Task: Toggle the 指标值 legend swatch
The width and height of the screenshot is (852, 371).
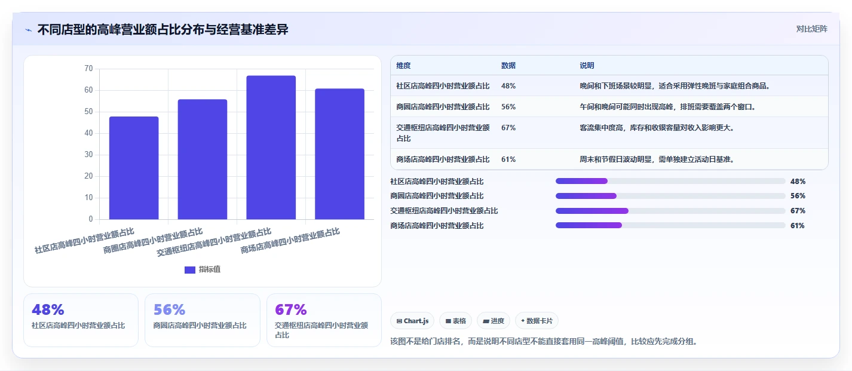Action: point(190,270)
